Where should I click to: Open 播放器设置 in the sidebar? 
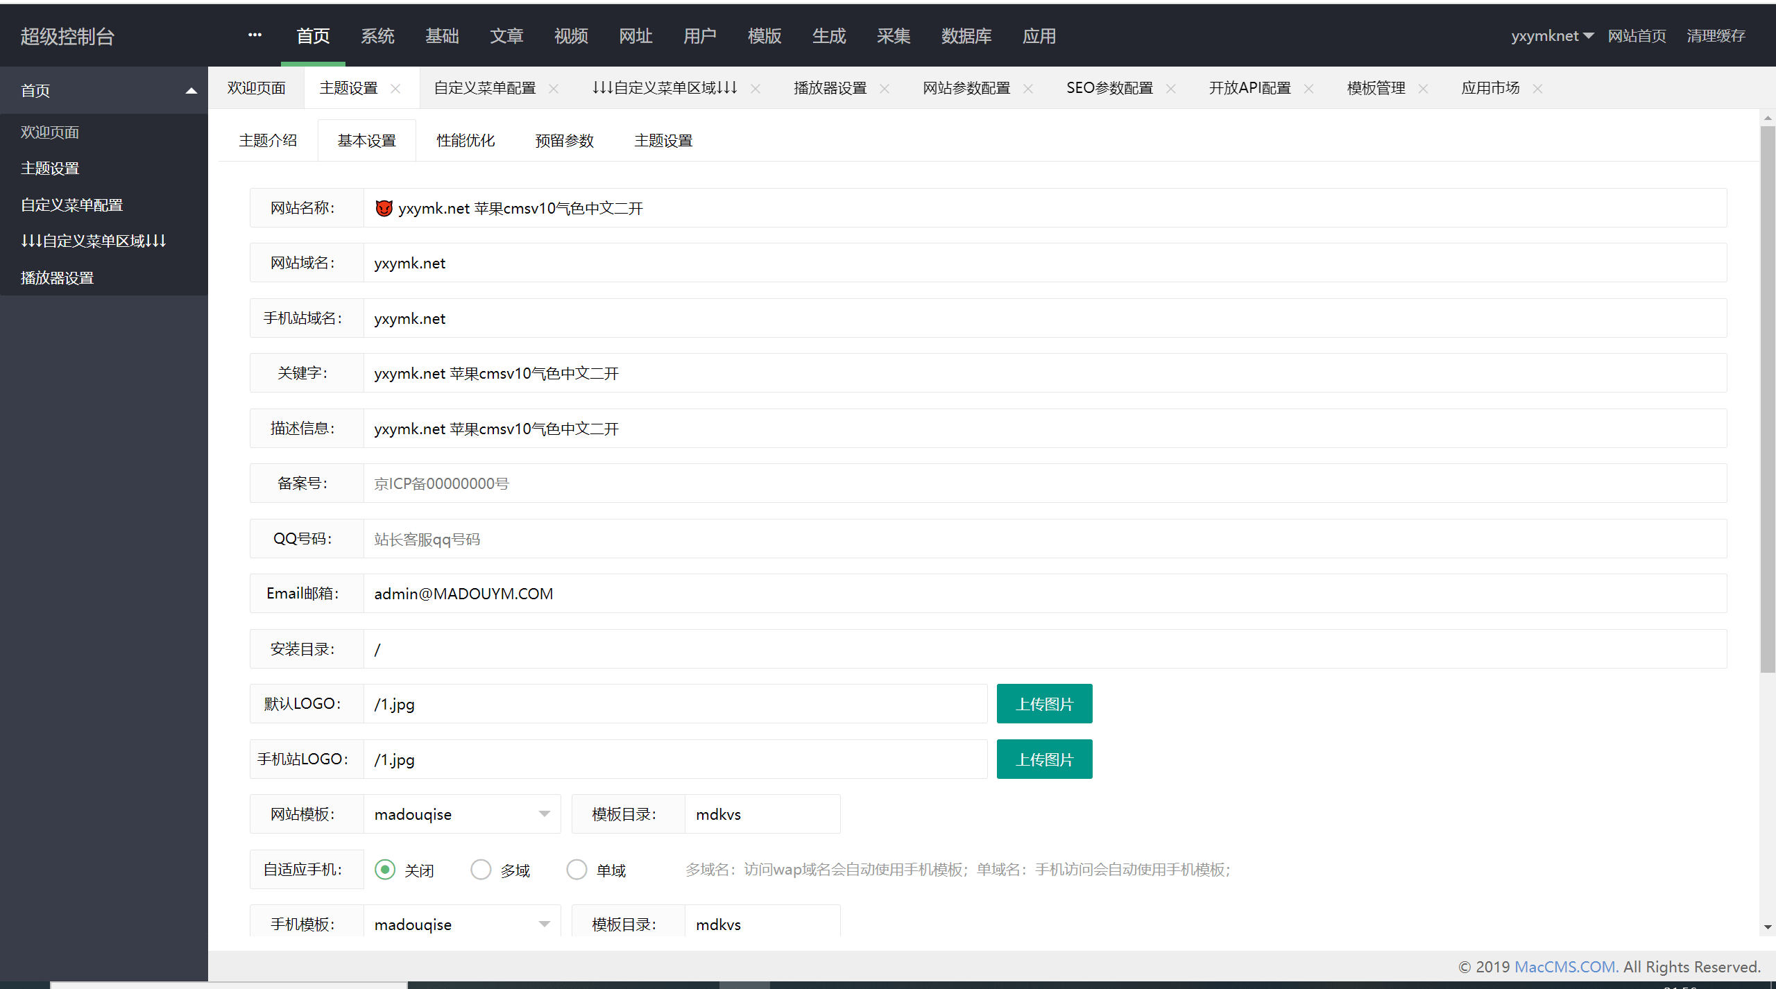tap(57, 277)
